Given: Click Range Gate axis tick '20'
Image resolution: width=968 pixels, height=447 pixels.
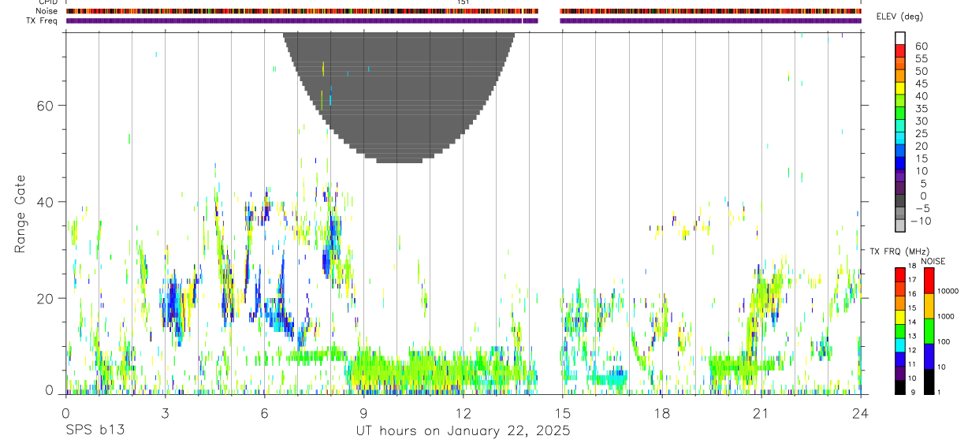Looking at the screenshot, I should pos(45,298).
